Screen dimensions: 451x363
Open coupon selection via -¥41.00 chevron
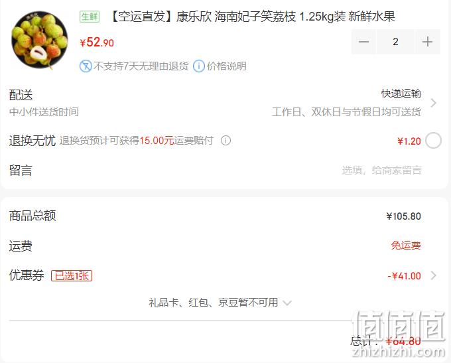click(x=434, y=276)
